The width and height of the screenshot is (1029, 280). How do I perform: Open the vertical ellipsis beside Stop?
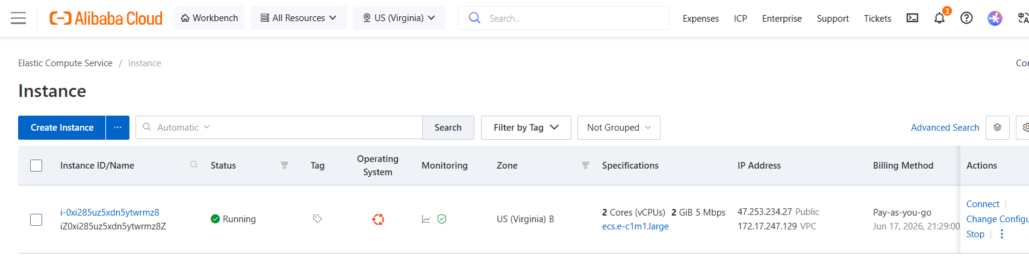pos(1002,234)
